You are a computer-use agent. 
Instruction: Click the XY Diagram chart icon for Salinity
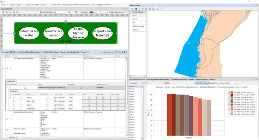point(55,101)
